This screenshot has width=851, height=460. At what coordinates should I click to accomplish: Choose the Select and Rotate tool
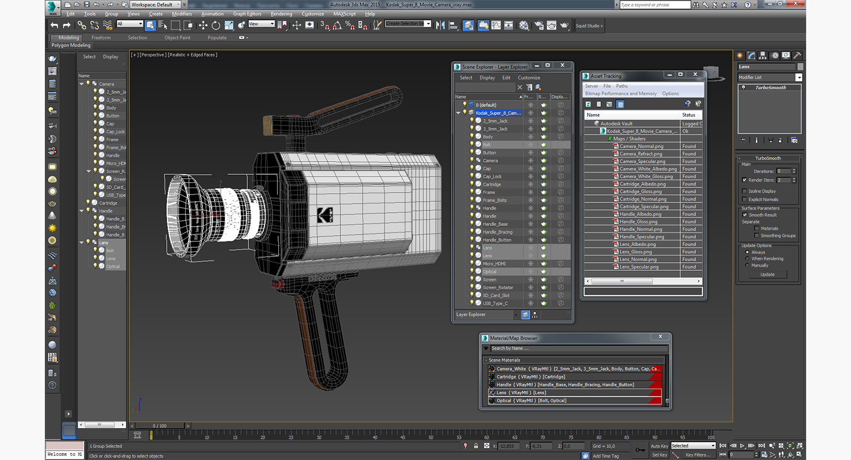tap(216, 25)
